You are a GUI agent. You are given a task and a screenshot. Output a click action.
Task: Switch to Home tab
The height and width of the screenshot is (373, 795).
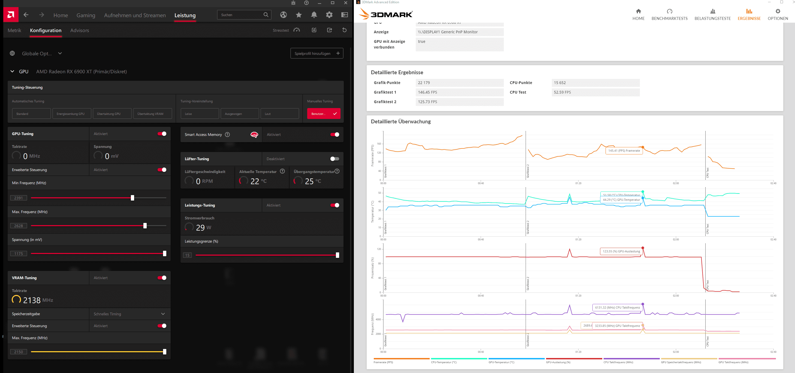[61, 15]
